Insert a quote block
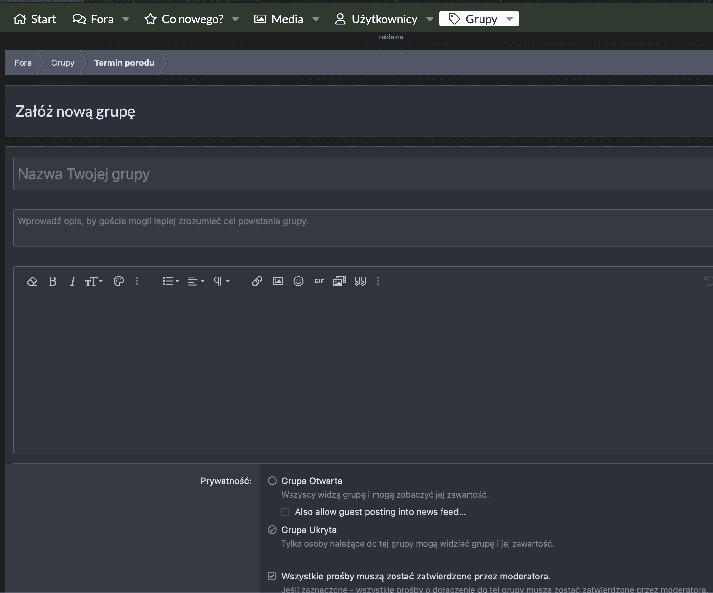This screenshot has width=713, height=593. pyautogui.click(x=360, y=281)
